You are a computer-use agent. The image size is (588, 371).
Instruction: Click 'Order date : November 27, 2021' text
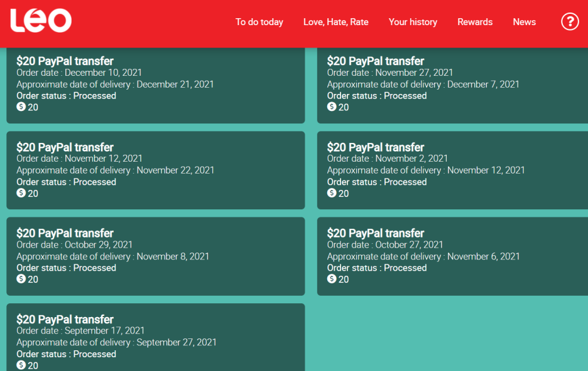pos(390,73)
